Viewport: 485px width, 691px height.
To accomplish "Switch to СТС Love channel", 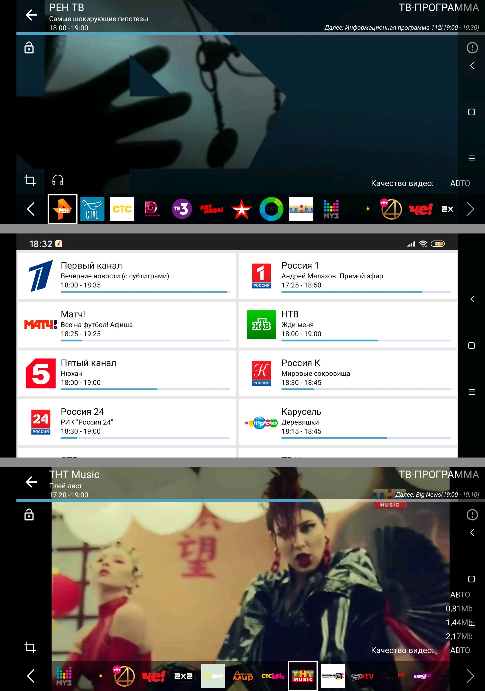I will (x=213, y=676).
